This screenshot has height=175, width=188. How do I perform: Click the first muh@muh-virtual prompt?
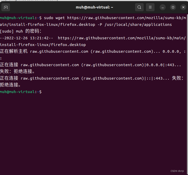point(17,18)
